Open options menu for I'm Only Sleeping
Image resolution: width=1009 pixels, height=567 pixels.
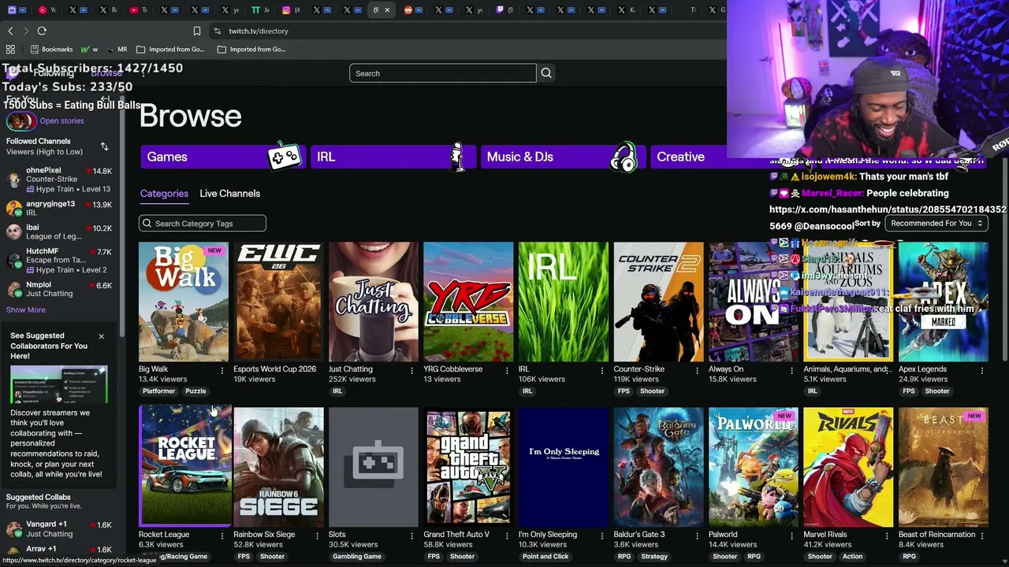tap(602, 535)
